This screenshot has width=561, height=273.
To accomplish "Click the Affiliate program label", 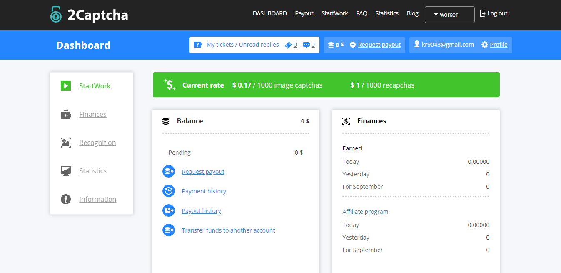I will (x=366, y=212).
